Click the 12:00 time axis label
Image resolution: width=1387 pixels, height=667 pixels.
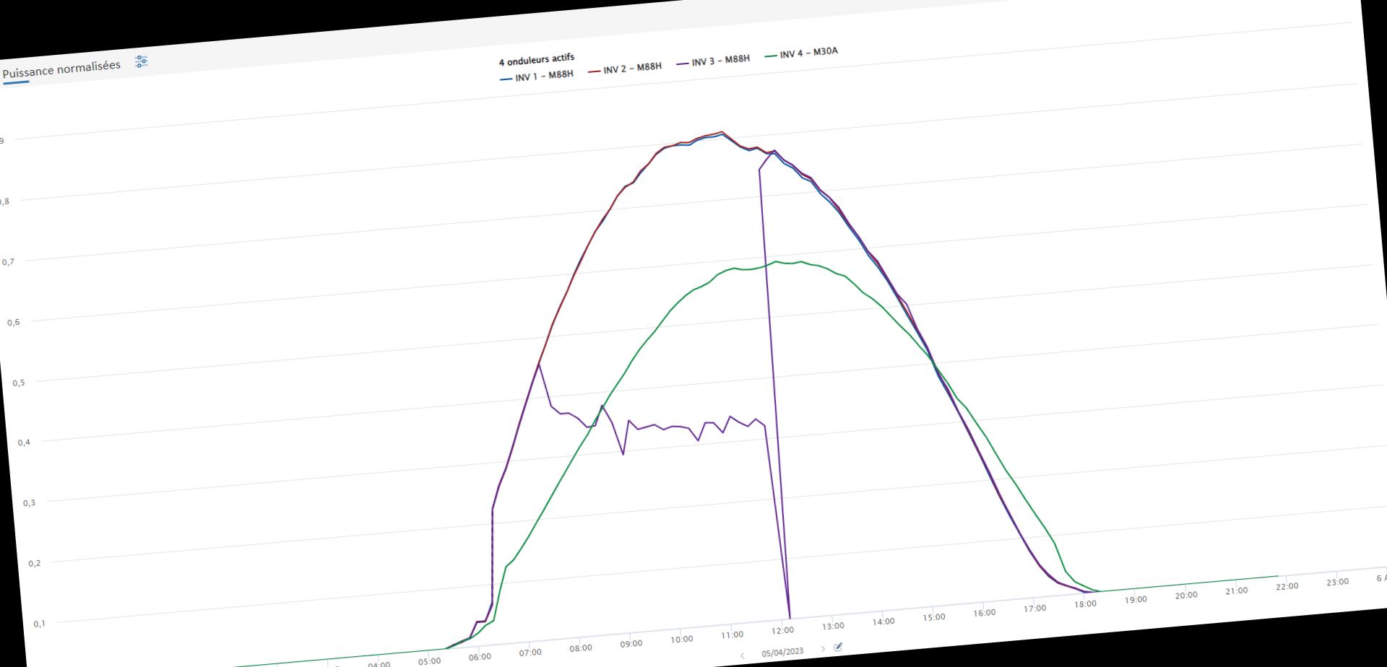(782, 631)
